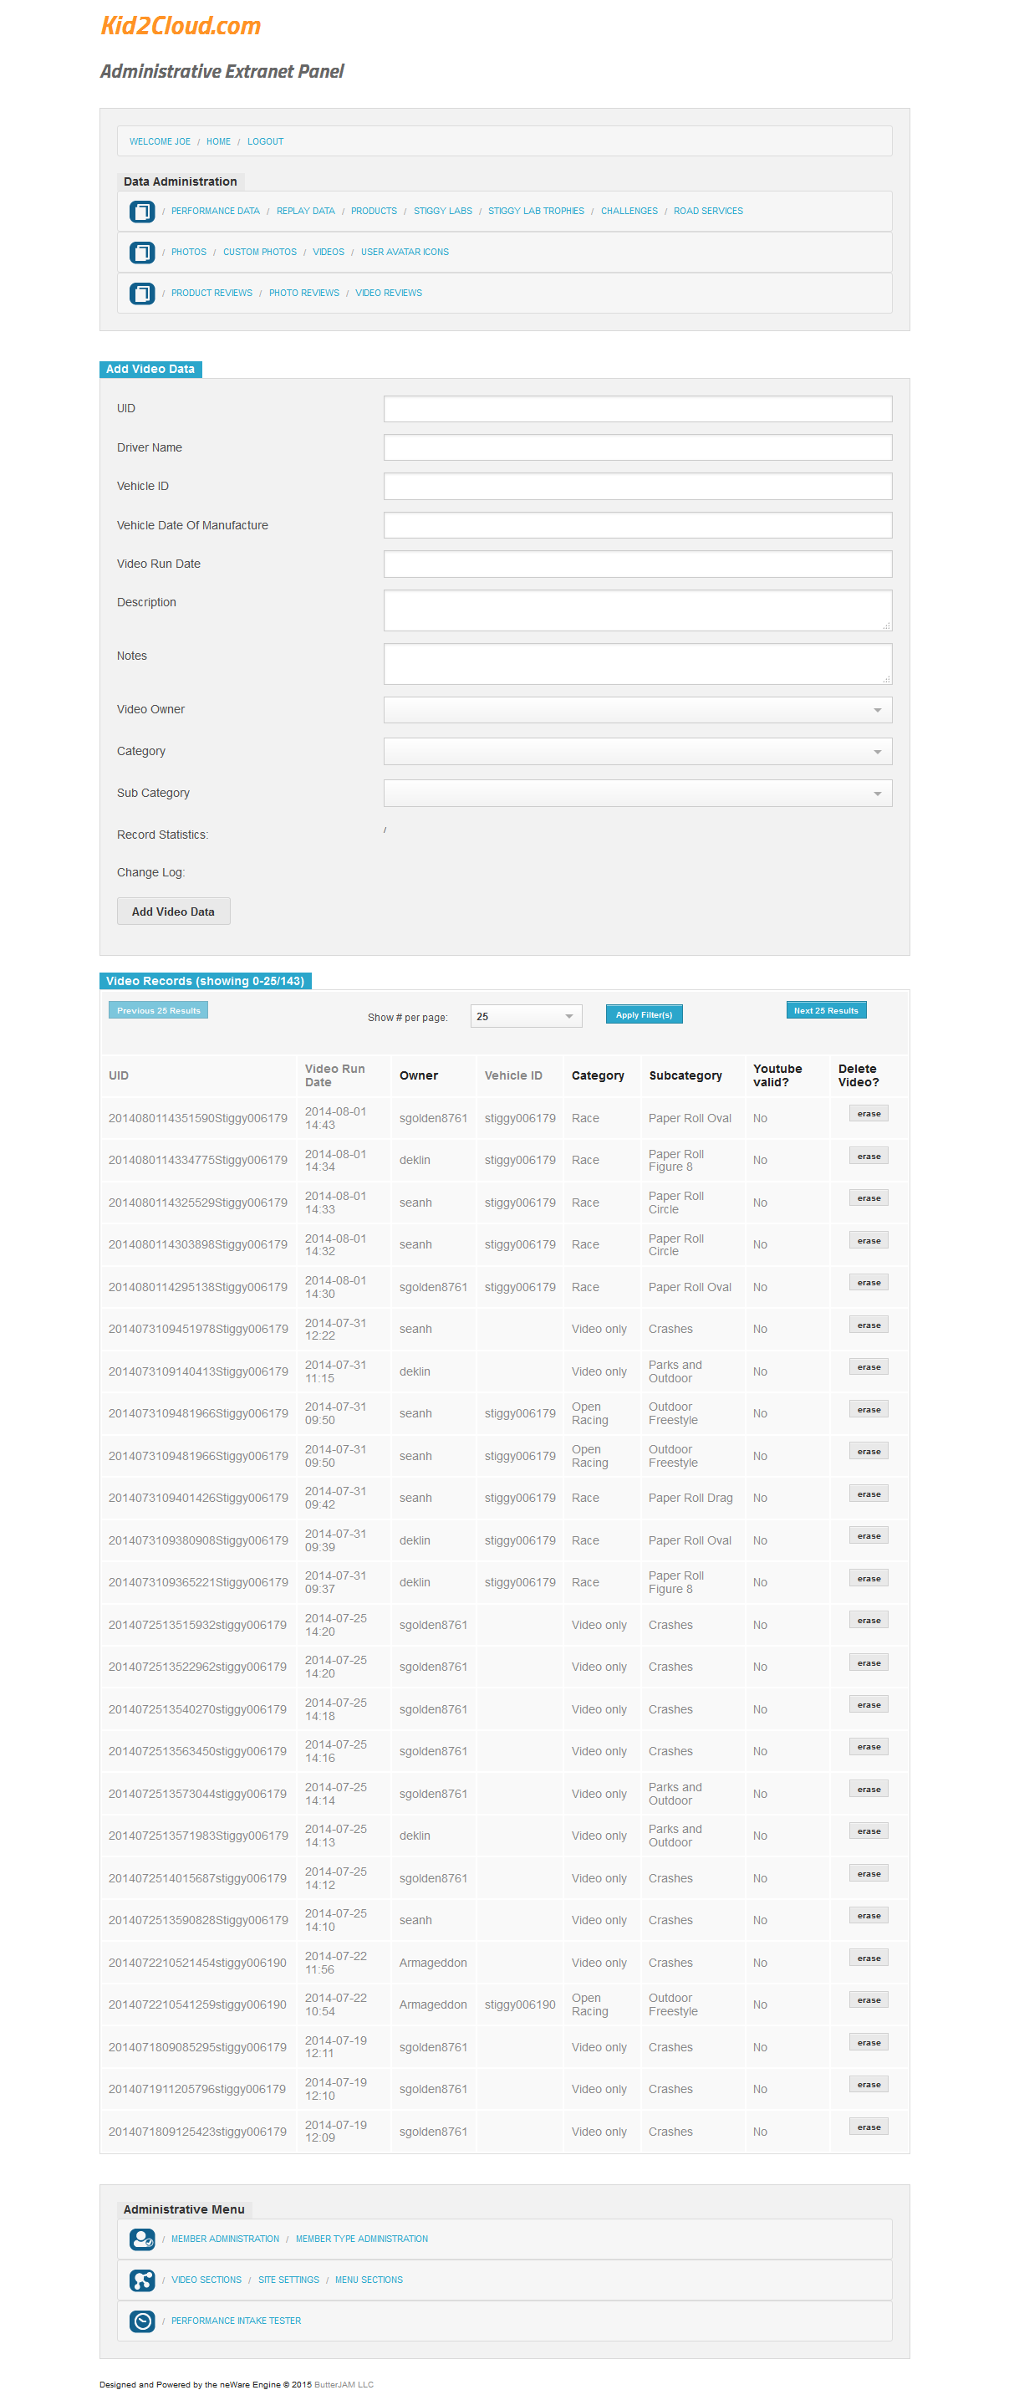Image resolution: width=1009 pixels, height=2390 pixels.
Task: Open the Stiggy Lab Trophies menu link
Action: (535, 212)
